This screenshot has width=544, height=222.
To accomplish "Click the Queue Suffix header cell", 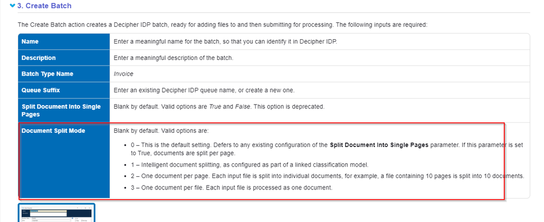I will tap(64, 90).
